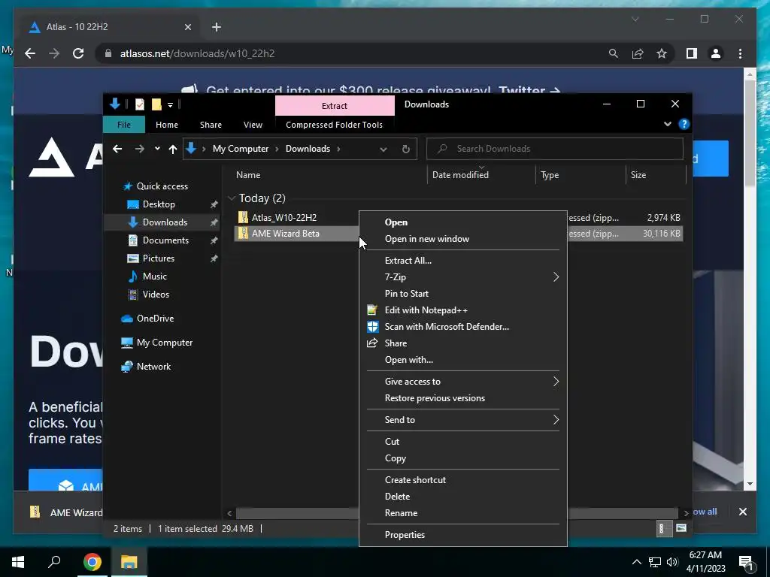Expand the Give access to submenu
This screenshot has height=577, width=770.
pos(463,382)
